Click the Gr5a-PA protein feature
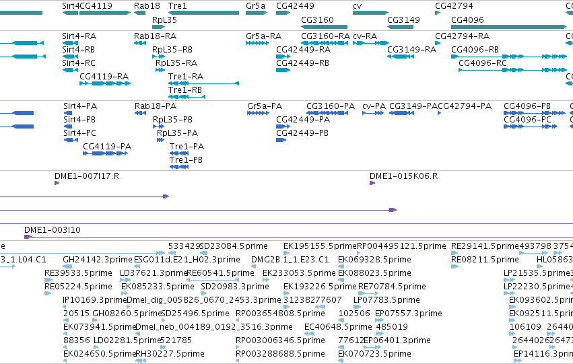 (x=258, y=113)
